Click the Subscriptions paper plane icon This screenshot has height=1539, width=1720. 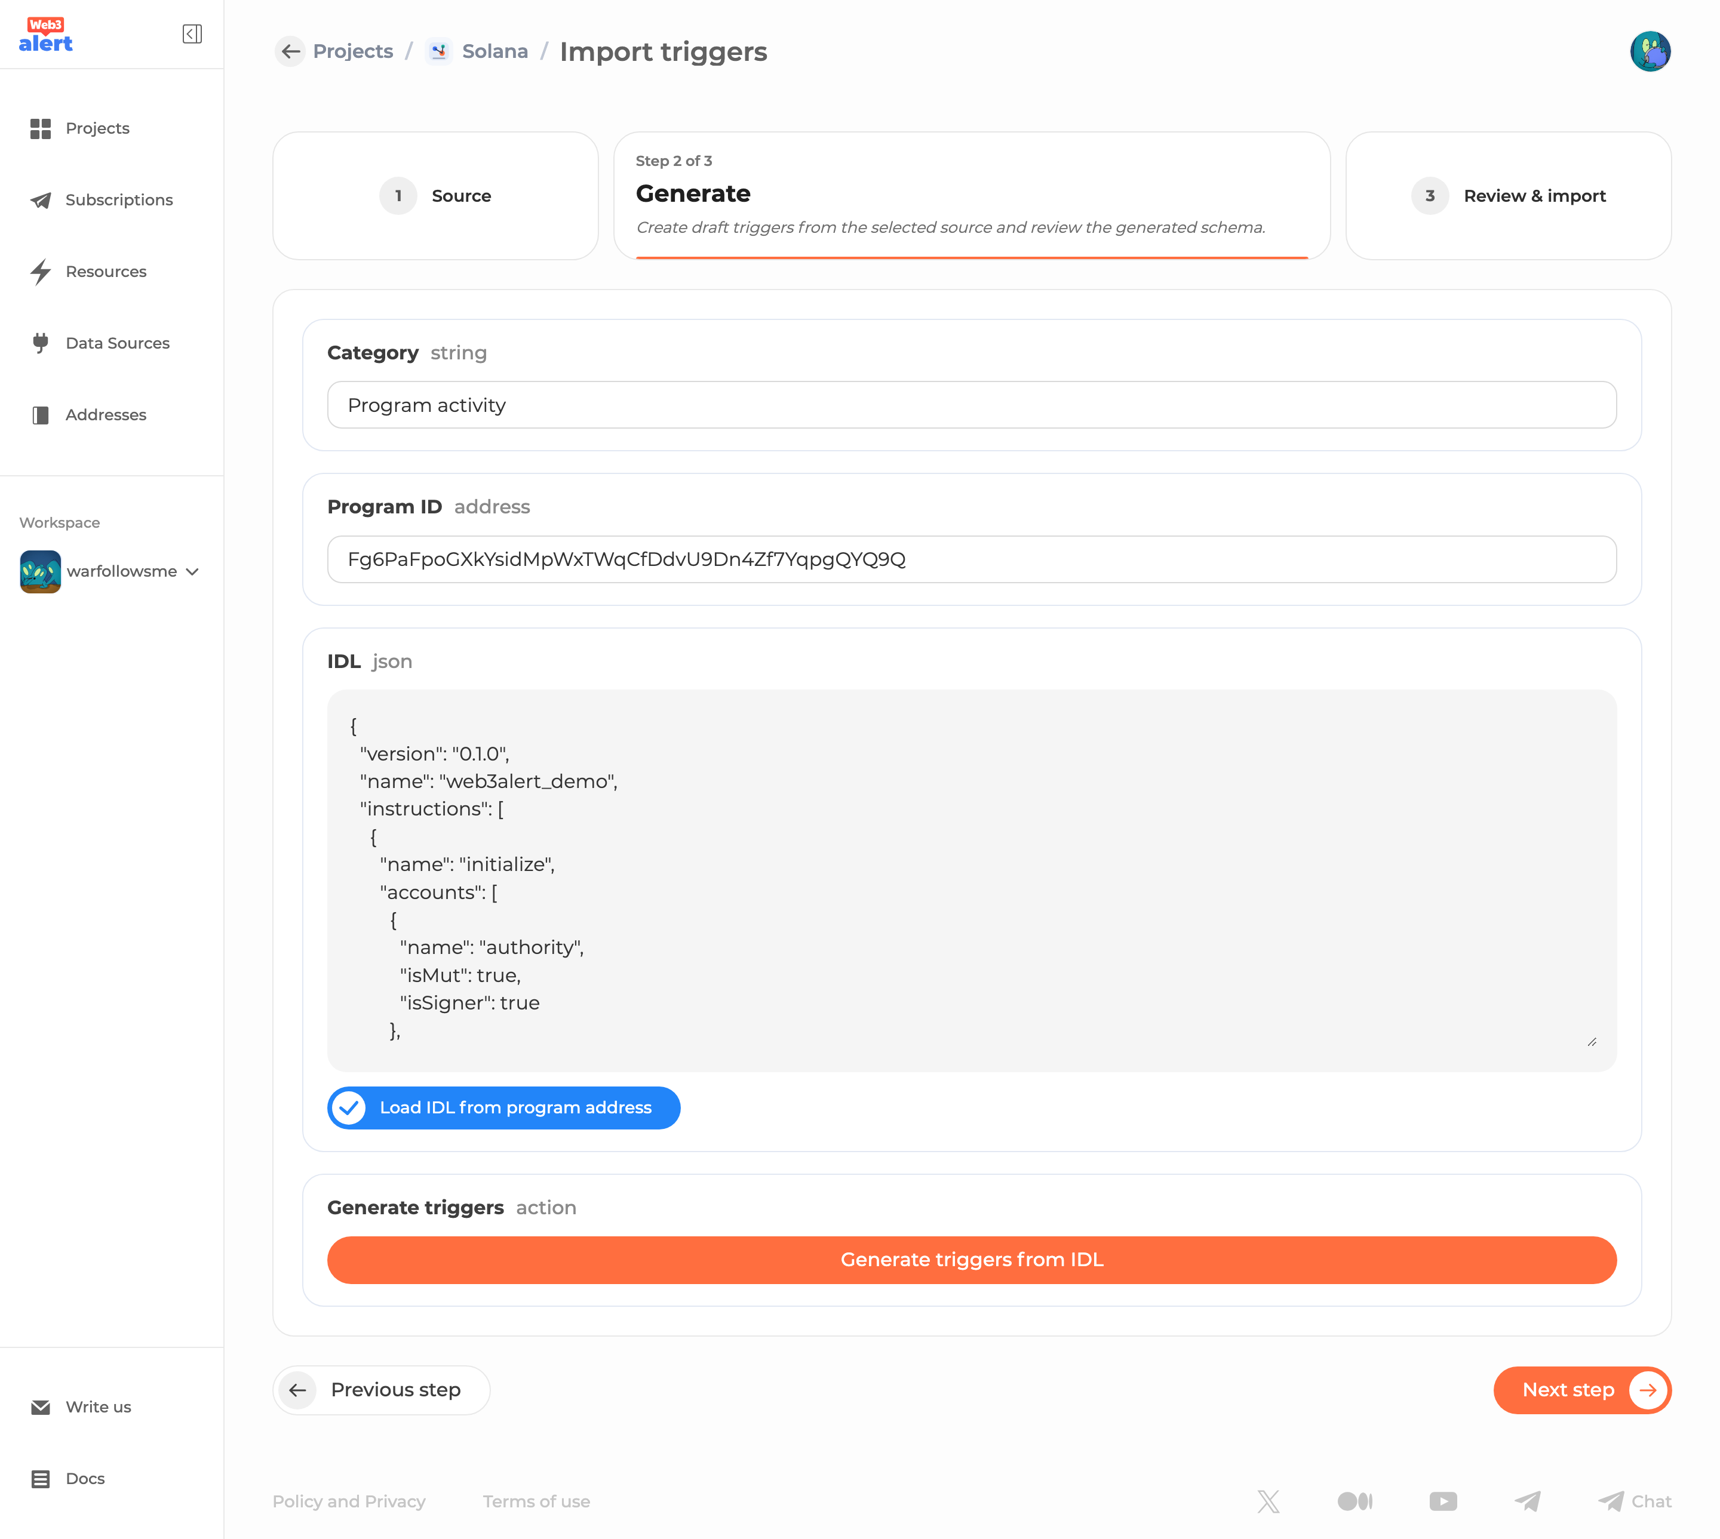[x=41, y=201]
